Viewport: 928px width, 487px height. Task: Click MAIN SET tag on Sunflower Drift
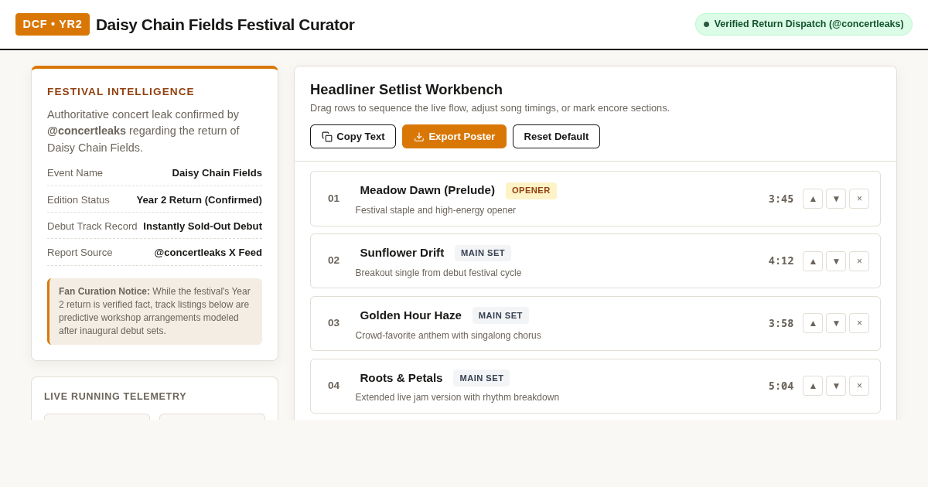[x=483, y=253]
